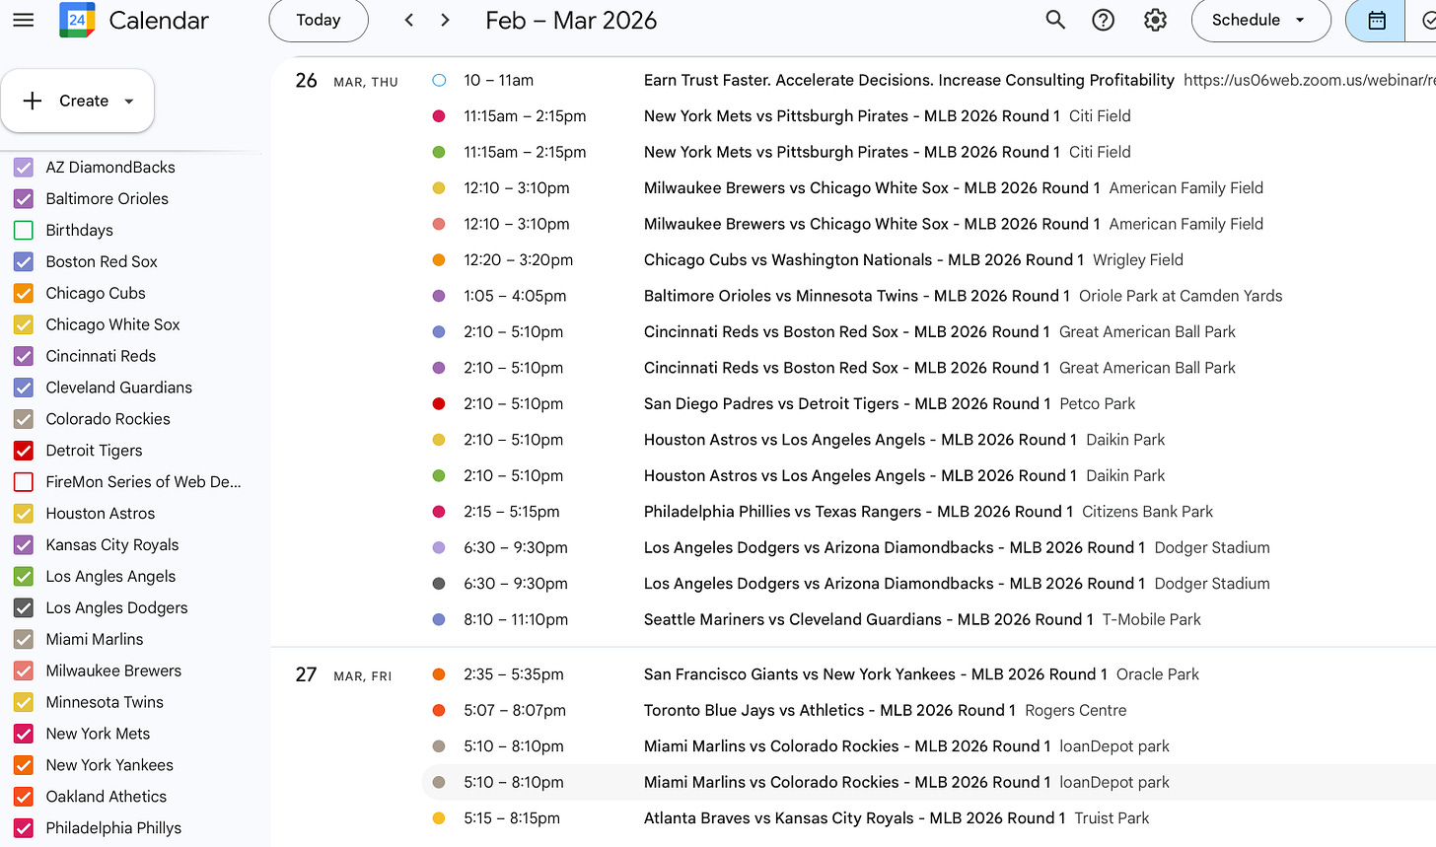Open Philadelphia Phillies vs Texas Rangers event
The height and width of the screenshot is (847, 1436).
click(858, 512)
